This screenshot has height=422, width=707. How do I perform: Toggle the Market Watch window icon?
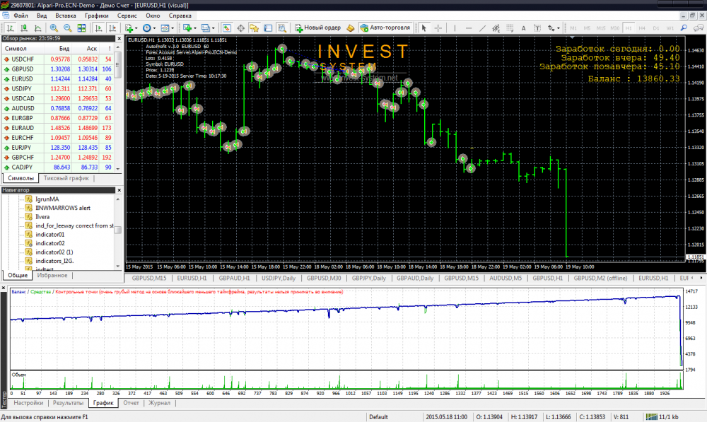coord(227,28)
